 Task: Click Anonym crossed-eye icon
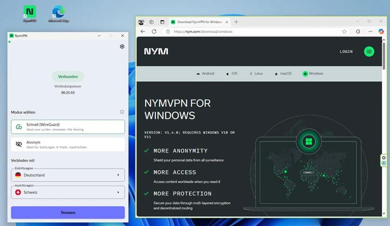[19, 144]
